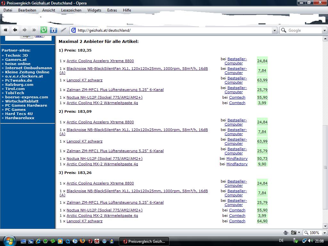Click the green flower ICQ icon in quick launch
Image resolution: width=328 pixels, height=246 pixels.
53,241
